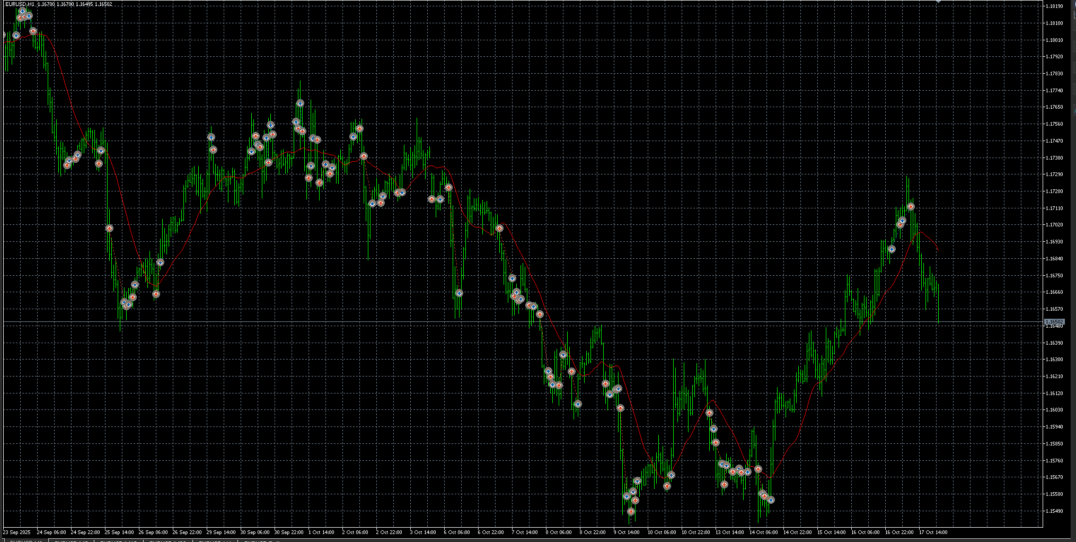Click the blue trade marker near 1.15680 on 10 Oct
1076x542 pixels.
[671, 475]
